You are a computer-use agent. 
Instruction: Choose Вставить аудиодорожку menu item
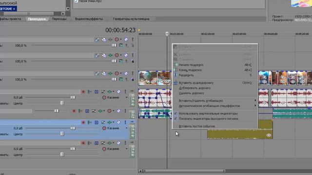(x=215, y=83)
